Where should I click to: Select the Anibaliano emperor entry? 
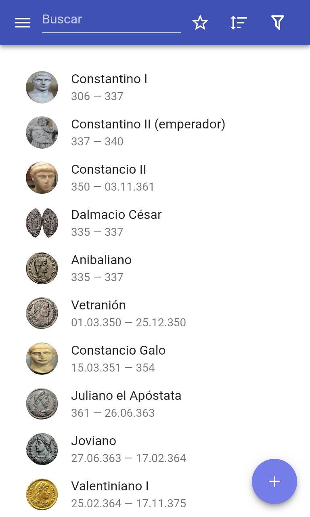click(101, 267)
